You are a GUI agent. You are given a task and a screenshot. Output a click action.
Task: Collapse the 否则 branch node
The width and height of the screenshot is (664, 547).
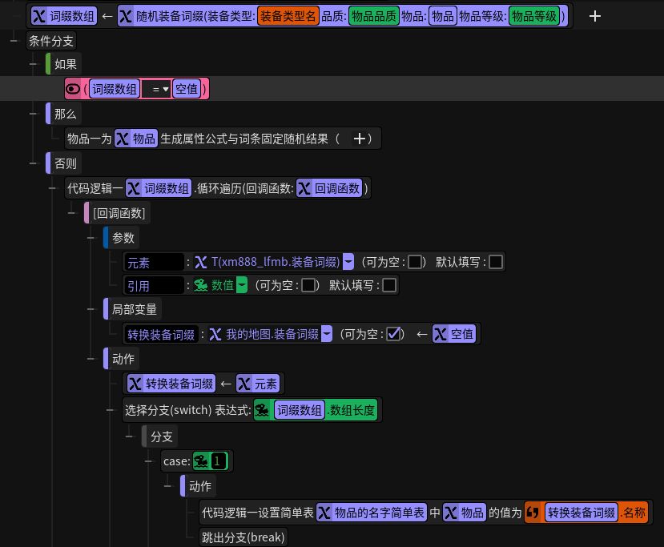(x=33, y=163)
